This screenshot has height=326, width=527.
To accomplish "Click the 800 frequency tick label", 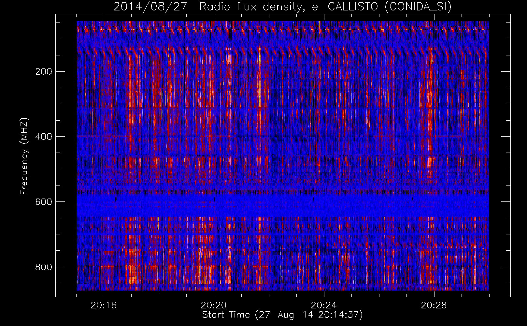I will [44, 267].
